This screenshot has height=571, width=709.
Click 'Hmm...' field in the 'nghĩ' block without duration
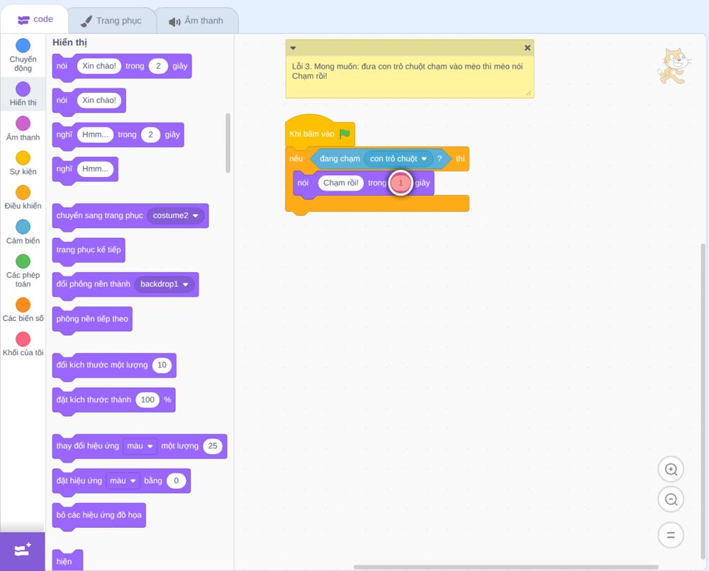[x=96, y=169]
